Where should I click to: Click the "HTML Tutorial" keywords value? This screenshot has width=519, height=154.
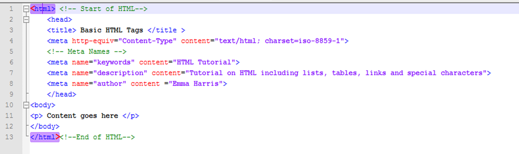coord(204,62)
